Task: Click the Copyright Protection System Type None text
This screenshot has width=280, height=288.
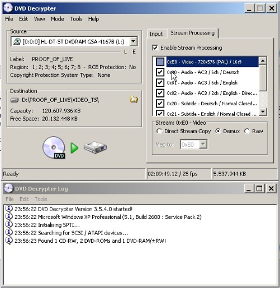Action: (x=60, y=75)
